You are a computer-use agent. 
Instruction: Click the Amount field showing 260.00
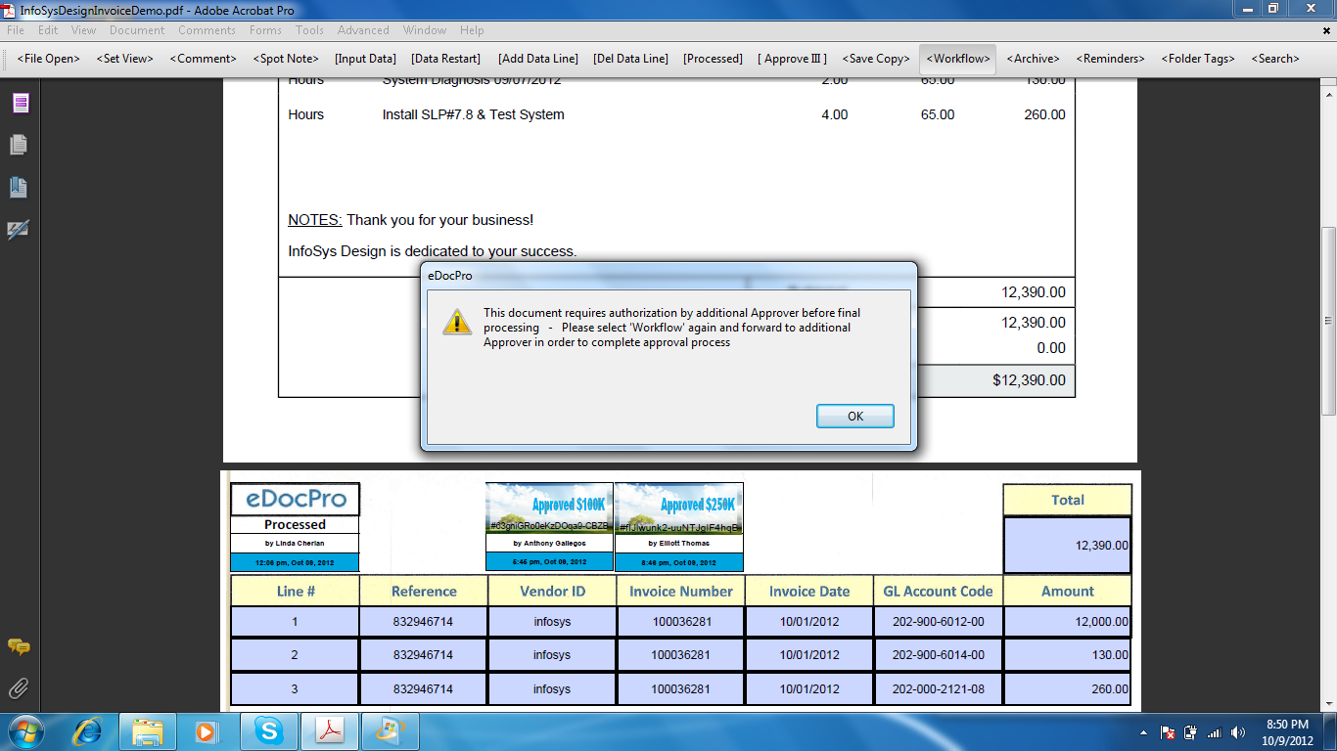(x=1067, y=689)
